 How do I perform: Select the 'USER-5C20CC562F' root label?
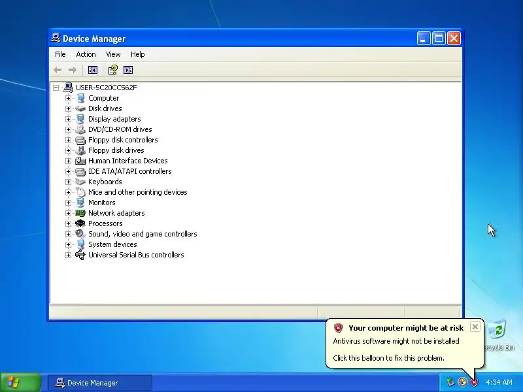pyautogui.click(x=107, y=88)
